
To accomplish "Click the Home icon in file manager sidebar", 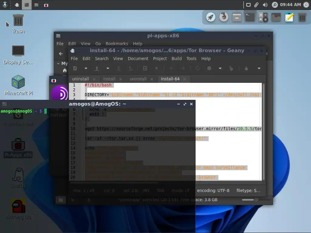I will [65, 70].
